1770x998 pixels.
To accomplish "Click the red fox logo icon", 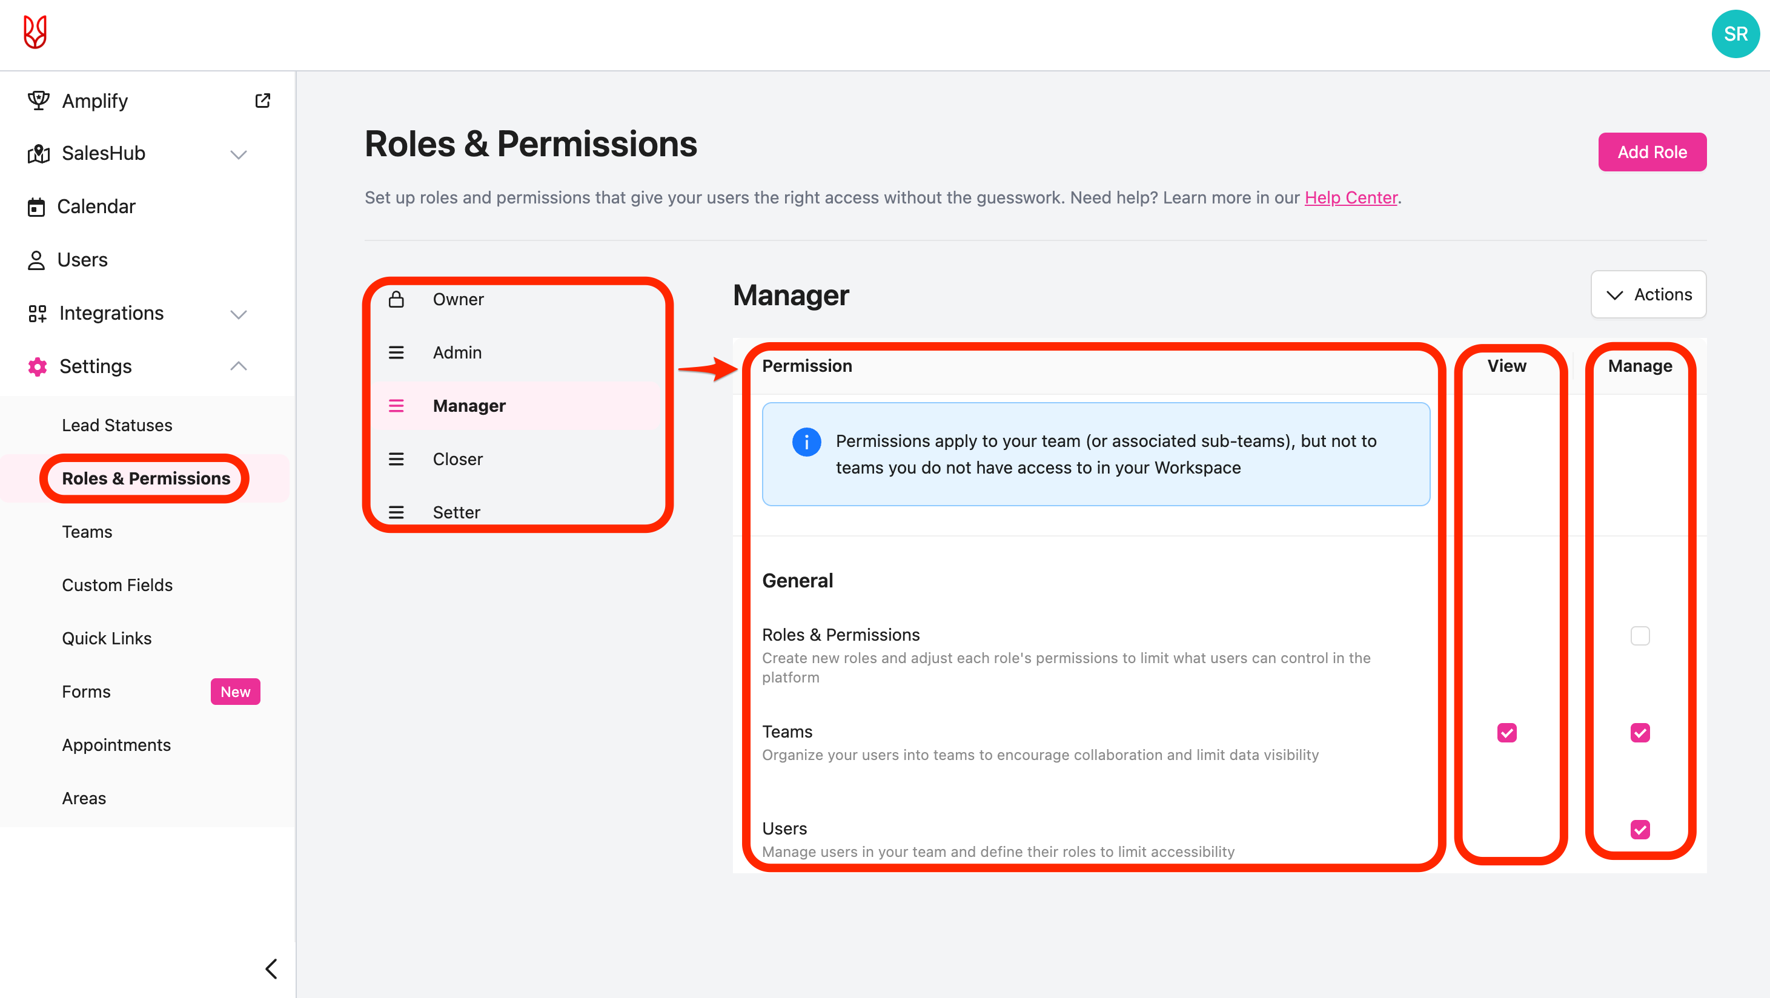I will tap(35, 32).
